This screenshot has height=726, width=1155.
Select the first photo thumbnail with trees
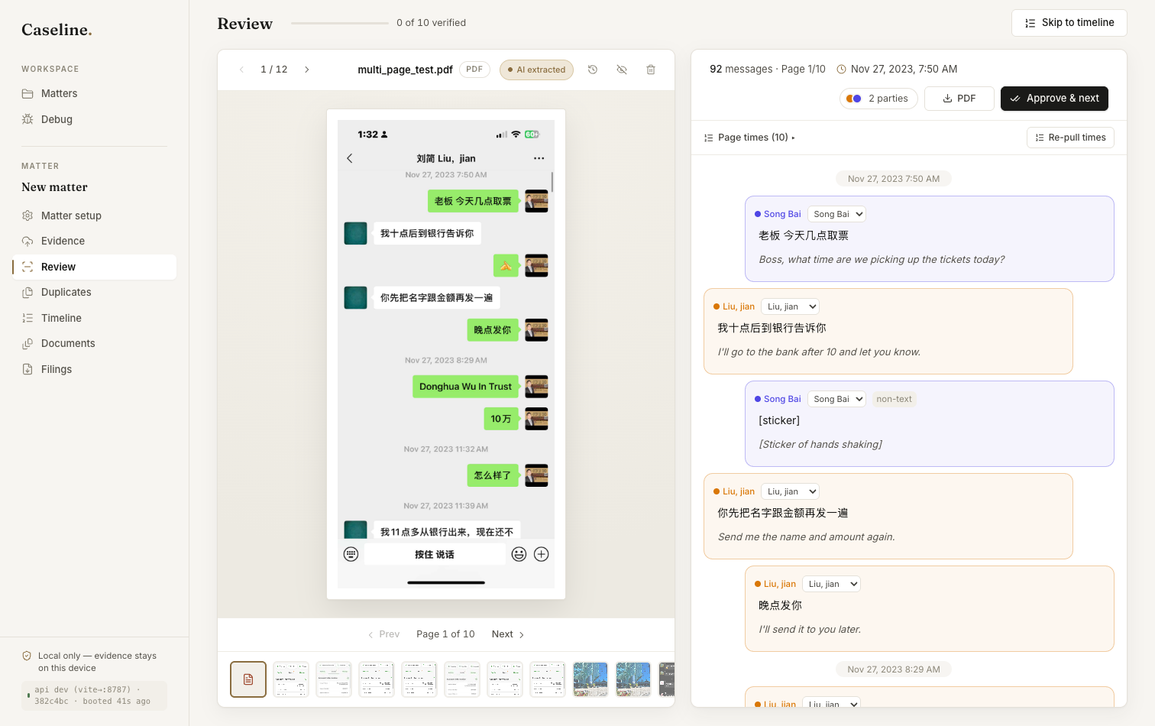[x=590, y=679]
